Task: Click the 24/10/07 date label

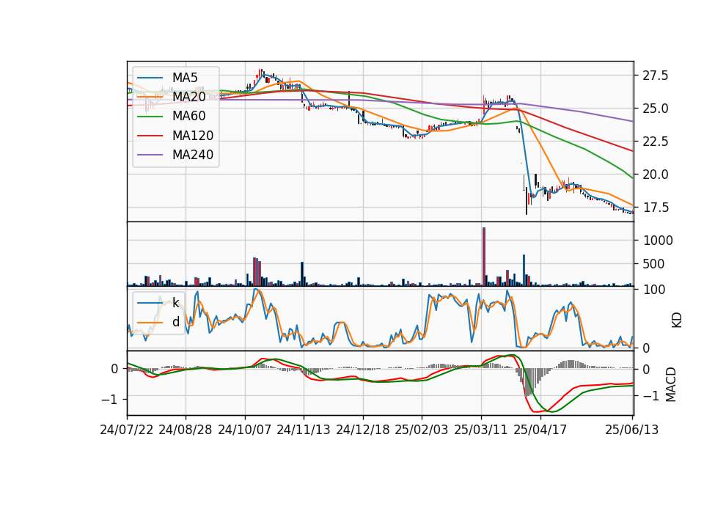Action: click(x=245, y=430)
